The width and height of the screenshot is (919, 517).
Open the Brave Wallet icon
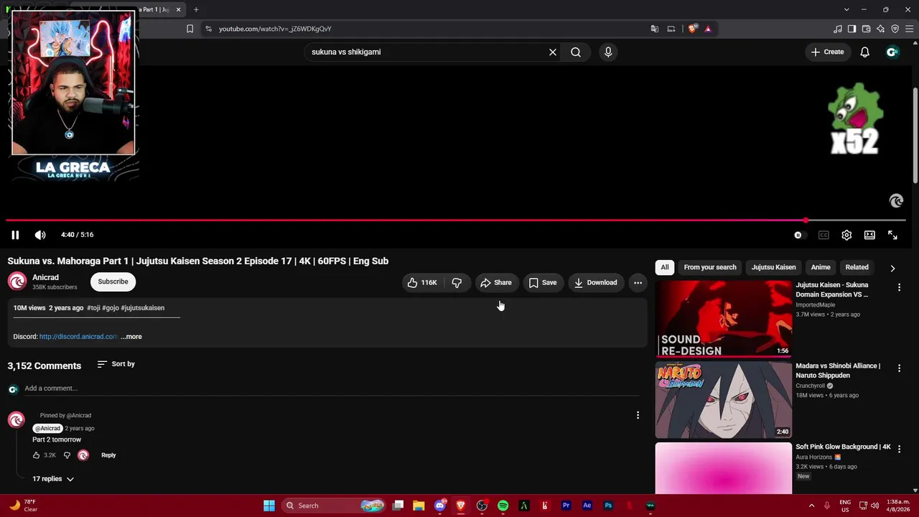(867, 29)
